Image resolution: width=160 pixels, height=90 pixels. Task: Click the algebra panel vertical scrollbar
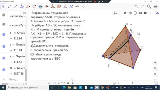pyautogui.click(x=26, y=75)
